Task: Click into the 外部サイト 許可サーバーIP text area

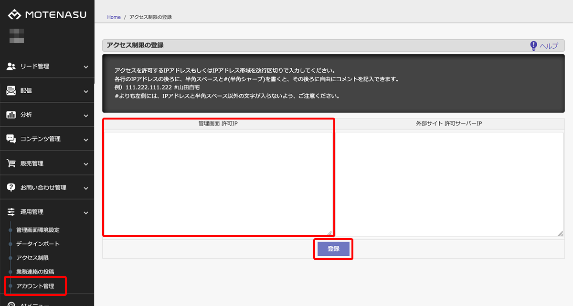Action: (x=449, y=184)
